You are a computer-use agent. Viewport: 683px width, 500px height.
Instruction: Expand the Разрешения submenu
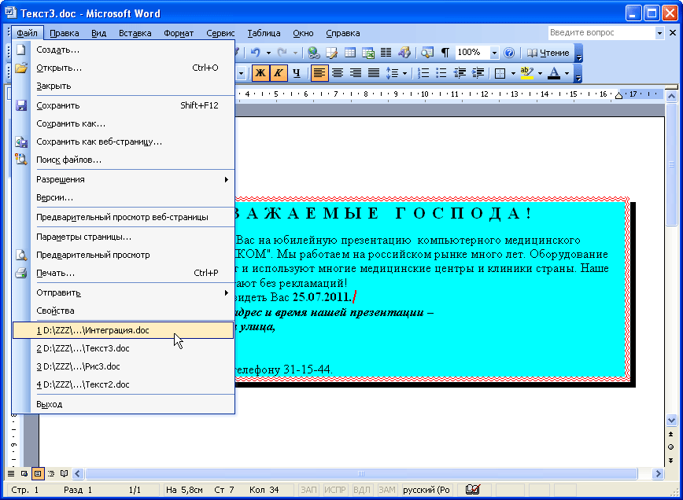coord(124,179)
